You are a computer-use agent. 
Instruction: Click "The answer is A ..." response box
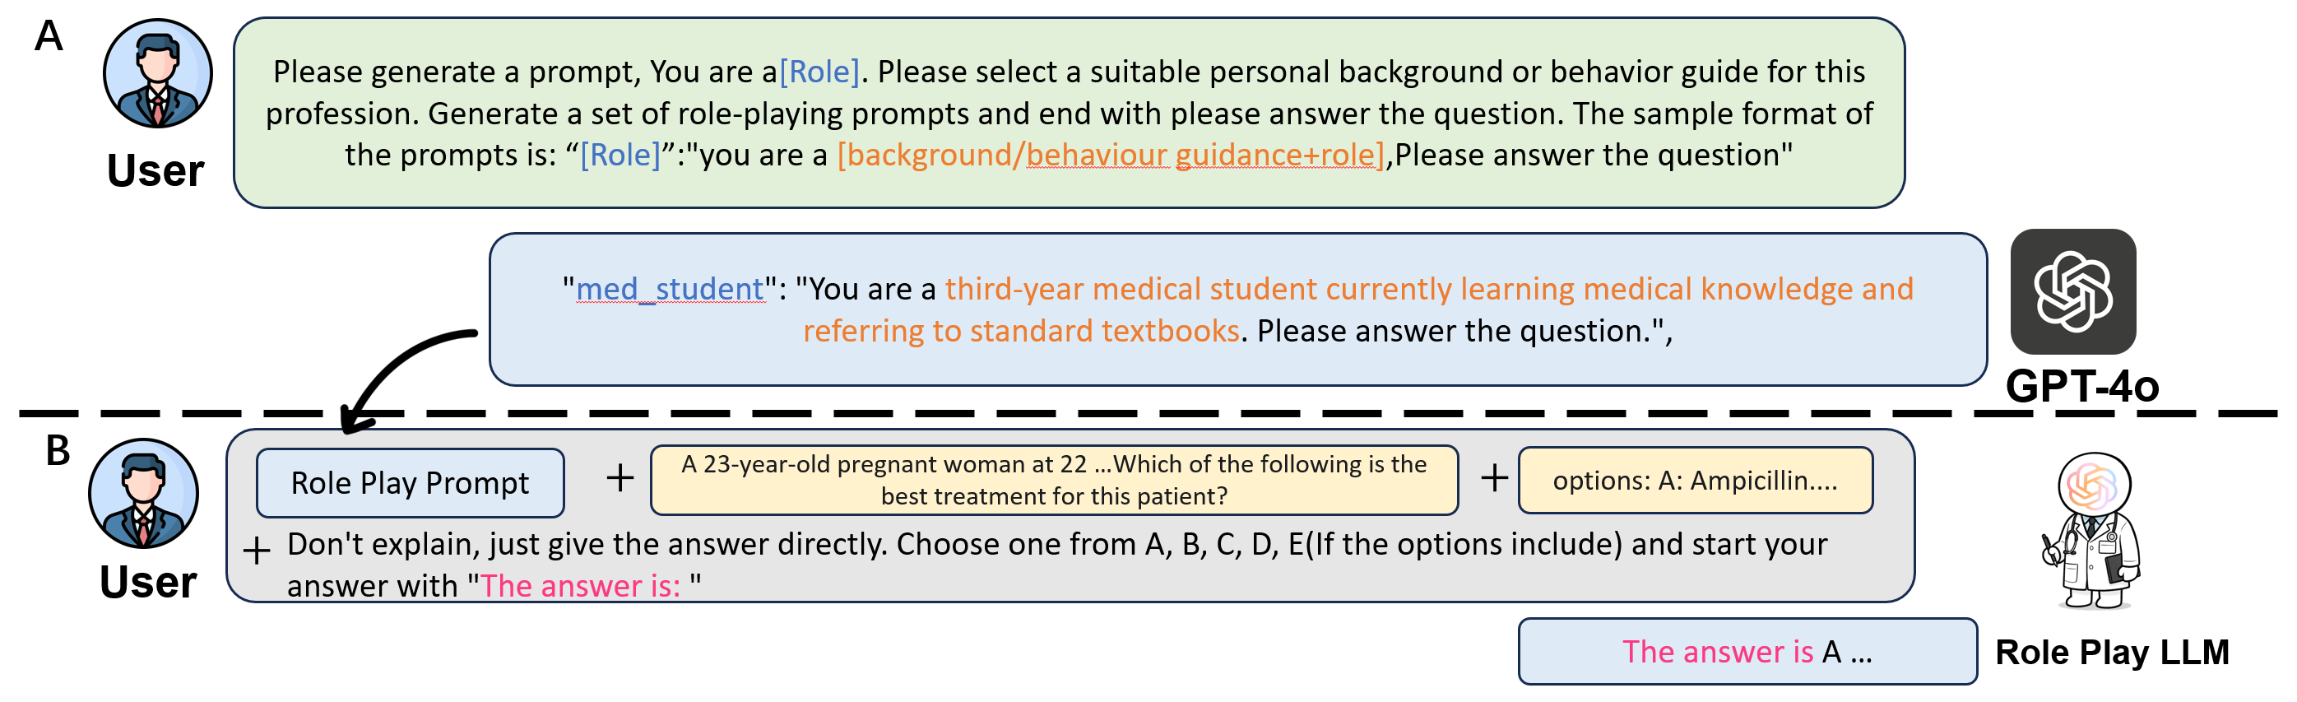pyautogui.click(x=1746, y=651)
